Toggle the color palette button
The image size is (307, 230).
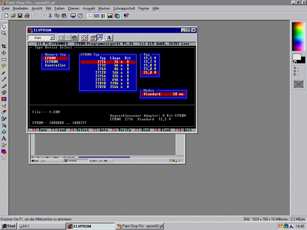[x=103, y=16]
